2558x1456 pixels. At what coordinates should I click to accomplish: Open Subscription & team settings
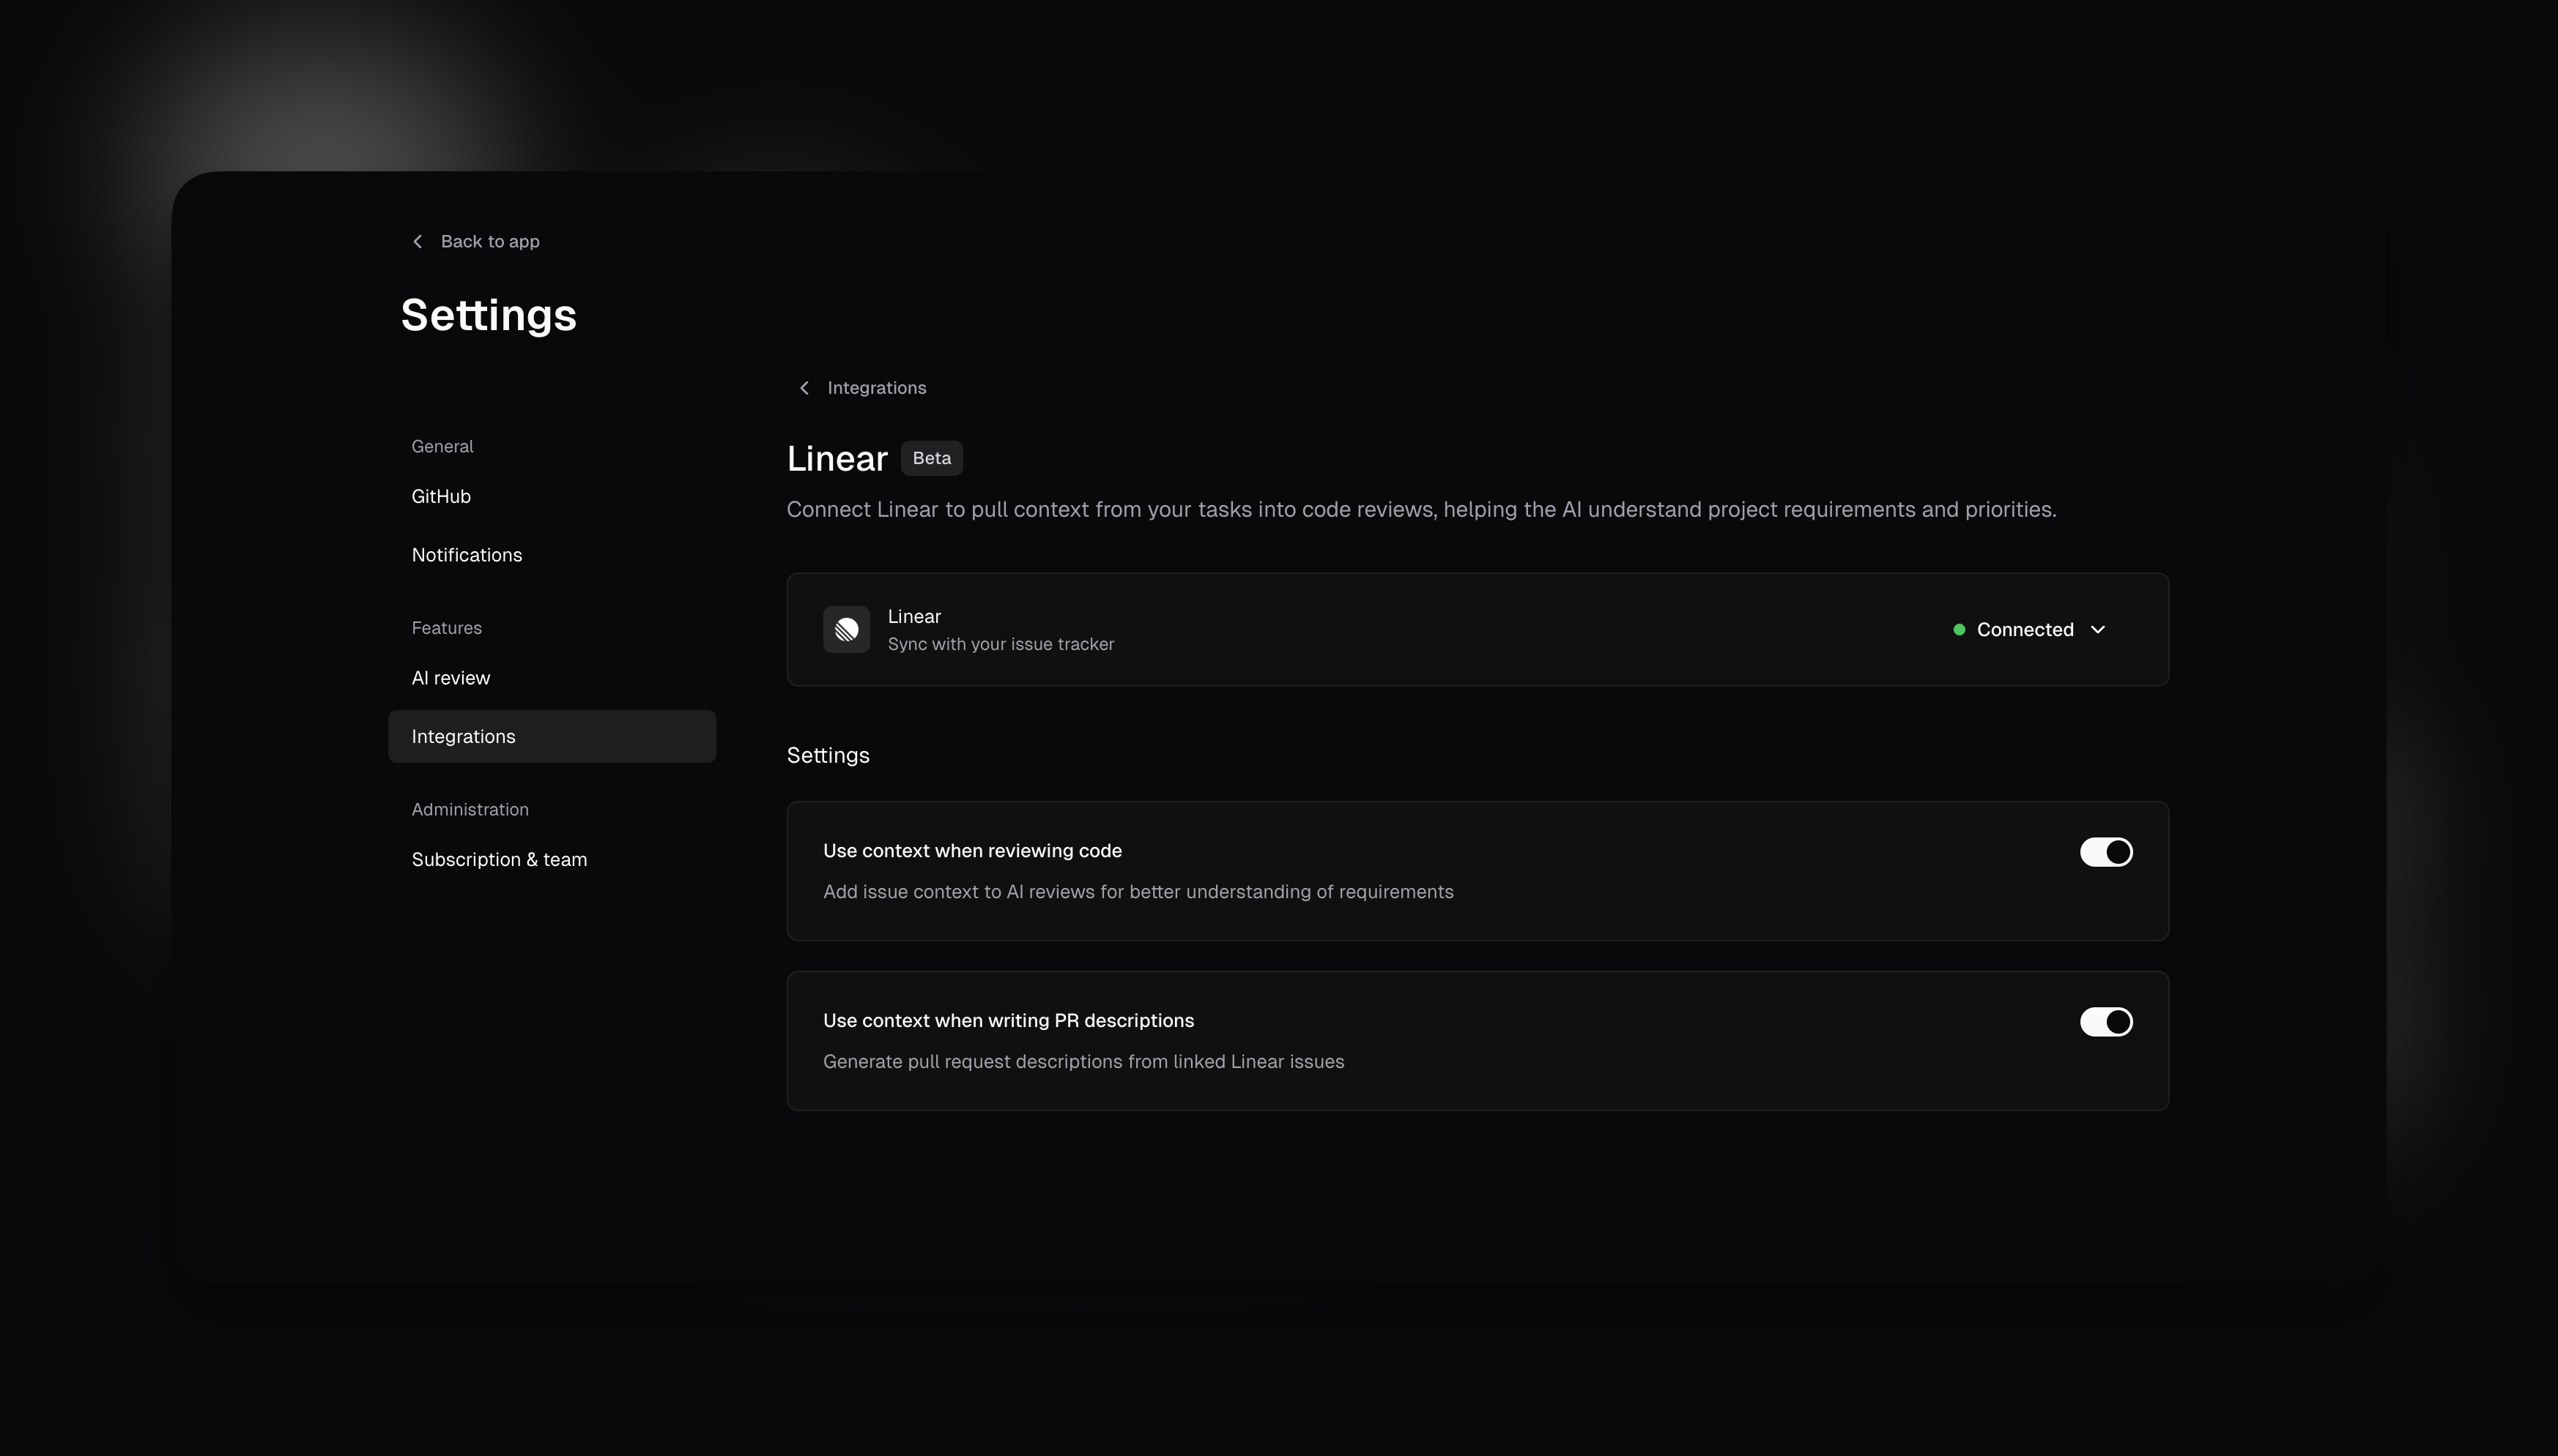pos(499,859)
